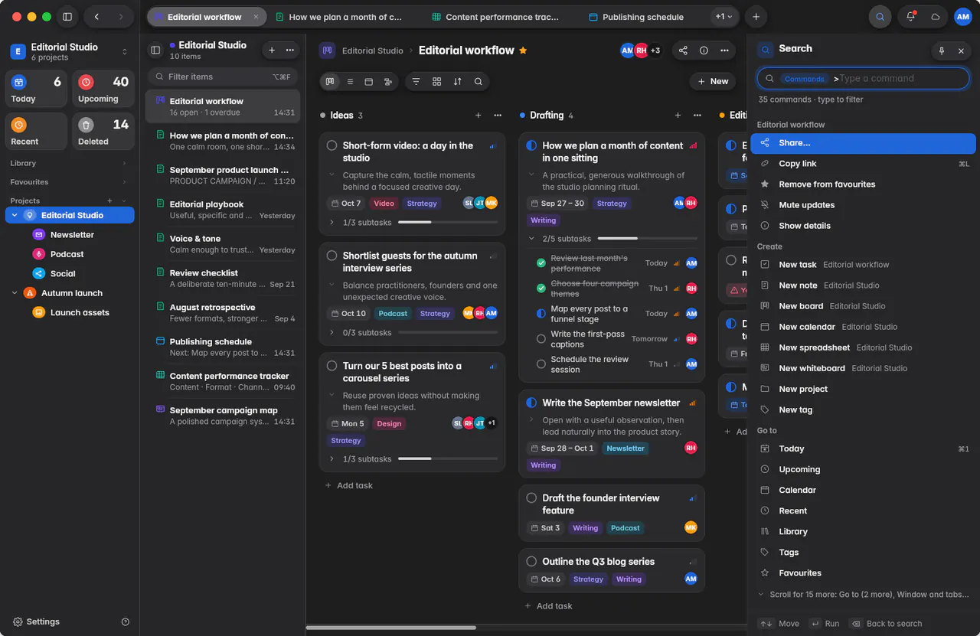Screen dimensions: 980x636
Task: Toggle the sidebar with the title bar icon
Action: [x=67, y=17]
